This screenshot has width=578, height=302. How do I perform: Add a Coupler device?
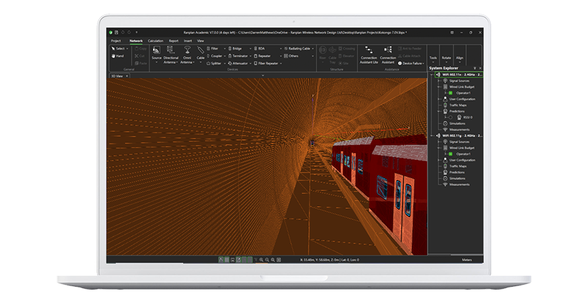(215, 56)
